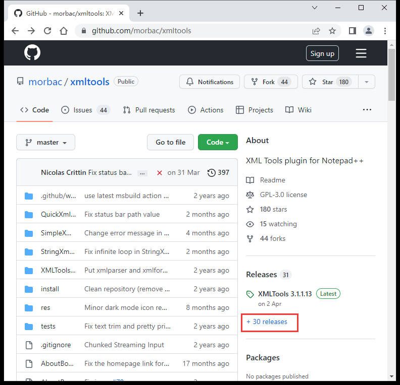Click the failed status X icon on latest commit
The image size is (400, 385).
[160, 173]
